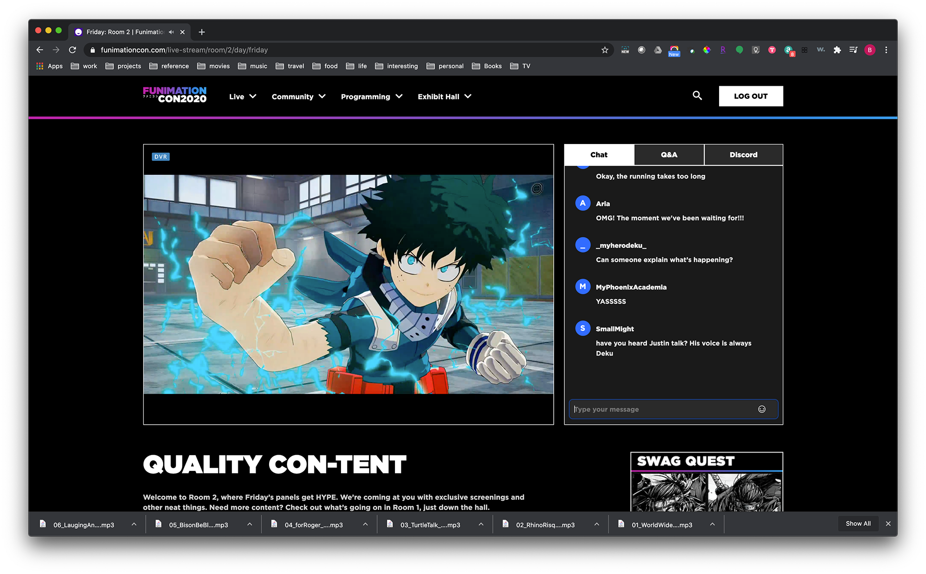Close the Friday: Room 2 browser tab
Image resolution: width=926 pixels, height=574 pixels.
(182, 32)
